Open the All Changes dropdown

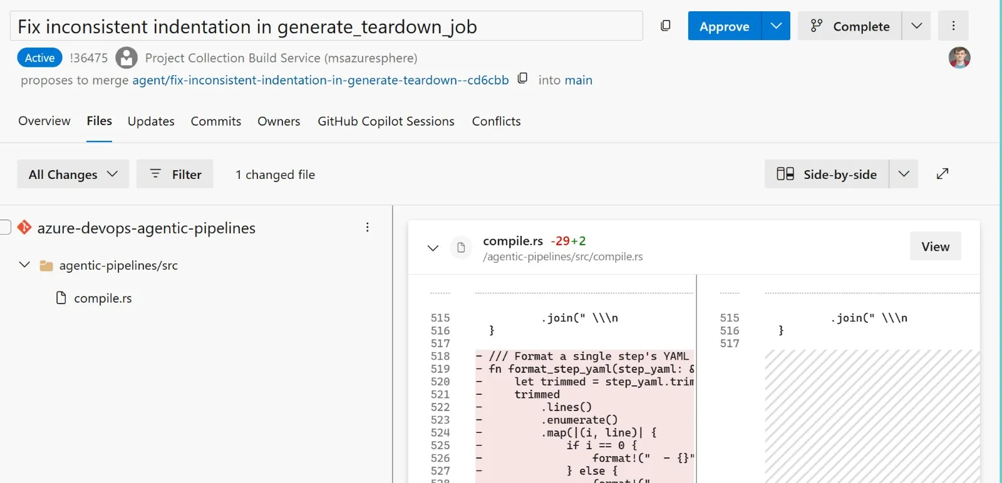pyautogui.click(x=73, y=174)
